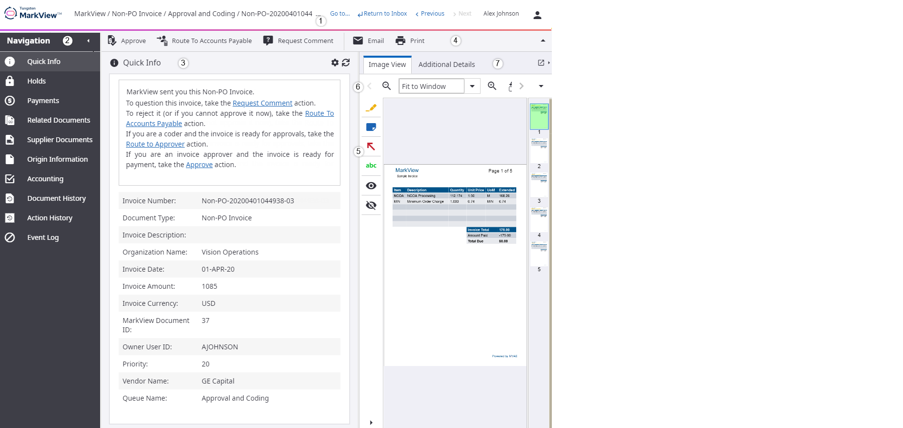Zoom out the invoice image
903x428 pixels.
pos(386,86)
